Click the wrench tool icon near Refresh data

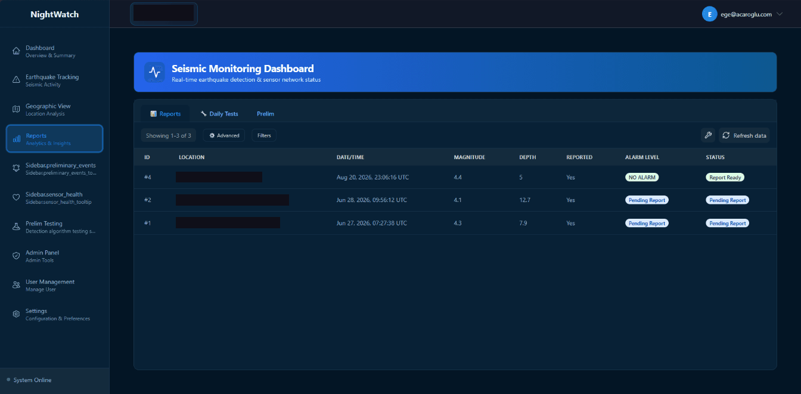(708, 135)
